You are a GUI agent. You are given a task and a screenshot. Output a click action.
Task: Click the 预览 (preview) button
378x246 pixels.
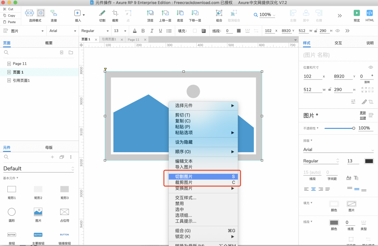point(357,14)
